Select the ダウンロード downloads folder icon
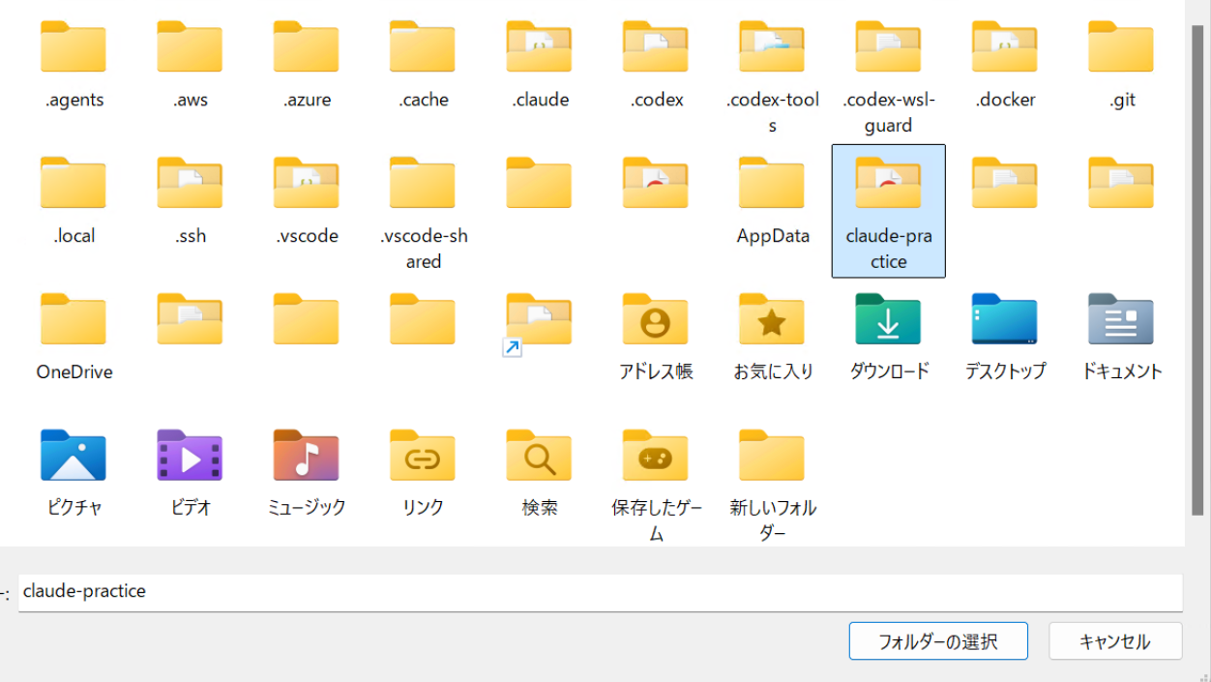This screenshot has height=682, width=1211. 889,319
